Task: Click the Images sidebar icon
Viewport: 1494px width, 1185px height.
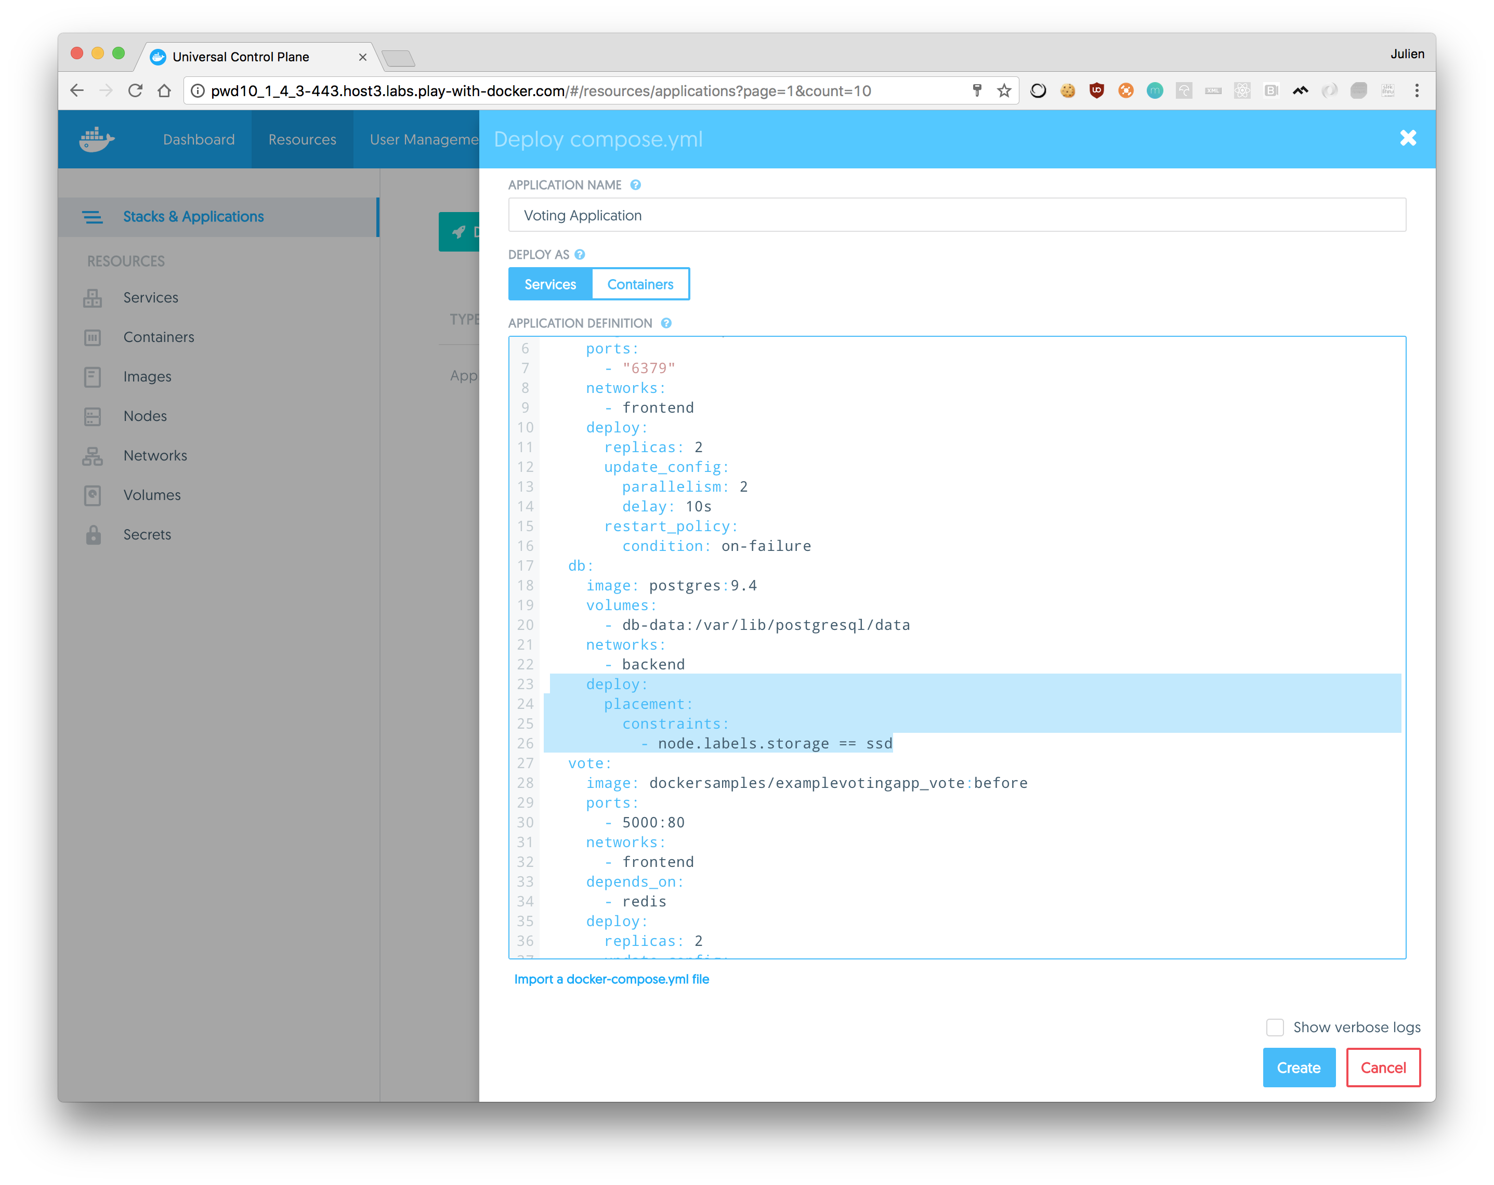Action: pyautogui.click(x=92, y=377)
